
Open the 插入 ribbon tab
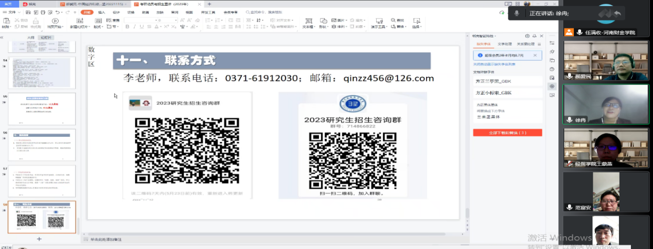(102, 12)
